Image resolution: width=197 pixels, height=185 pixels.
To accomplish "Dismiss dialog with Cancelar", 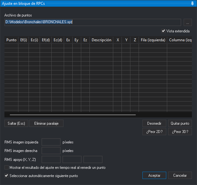I will coord(180,175).
